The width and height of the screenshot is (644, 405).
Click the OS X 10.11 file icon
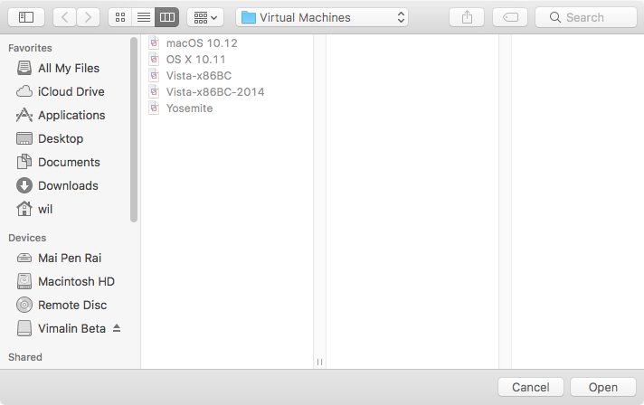point(154,59)
